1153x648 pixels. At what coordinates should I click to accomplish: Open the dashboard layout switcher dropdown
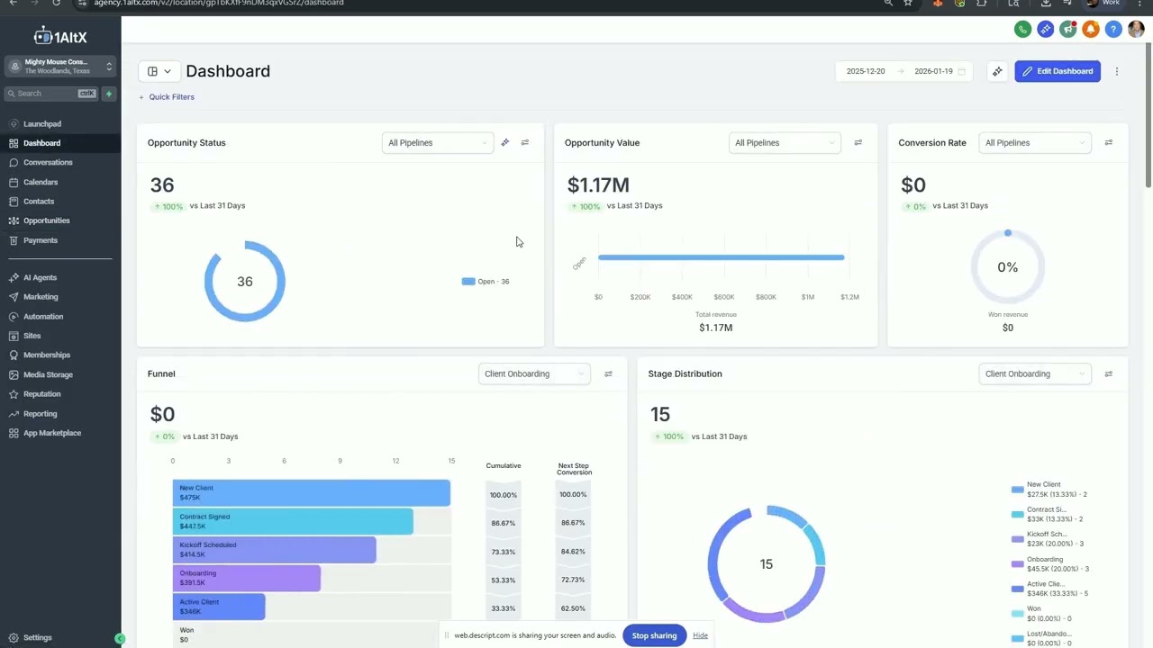[x=159, y=71]
